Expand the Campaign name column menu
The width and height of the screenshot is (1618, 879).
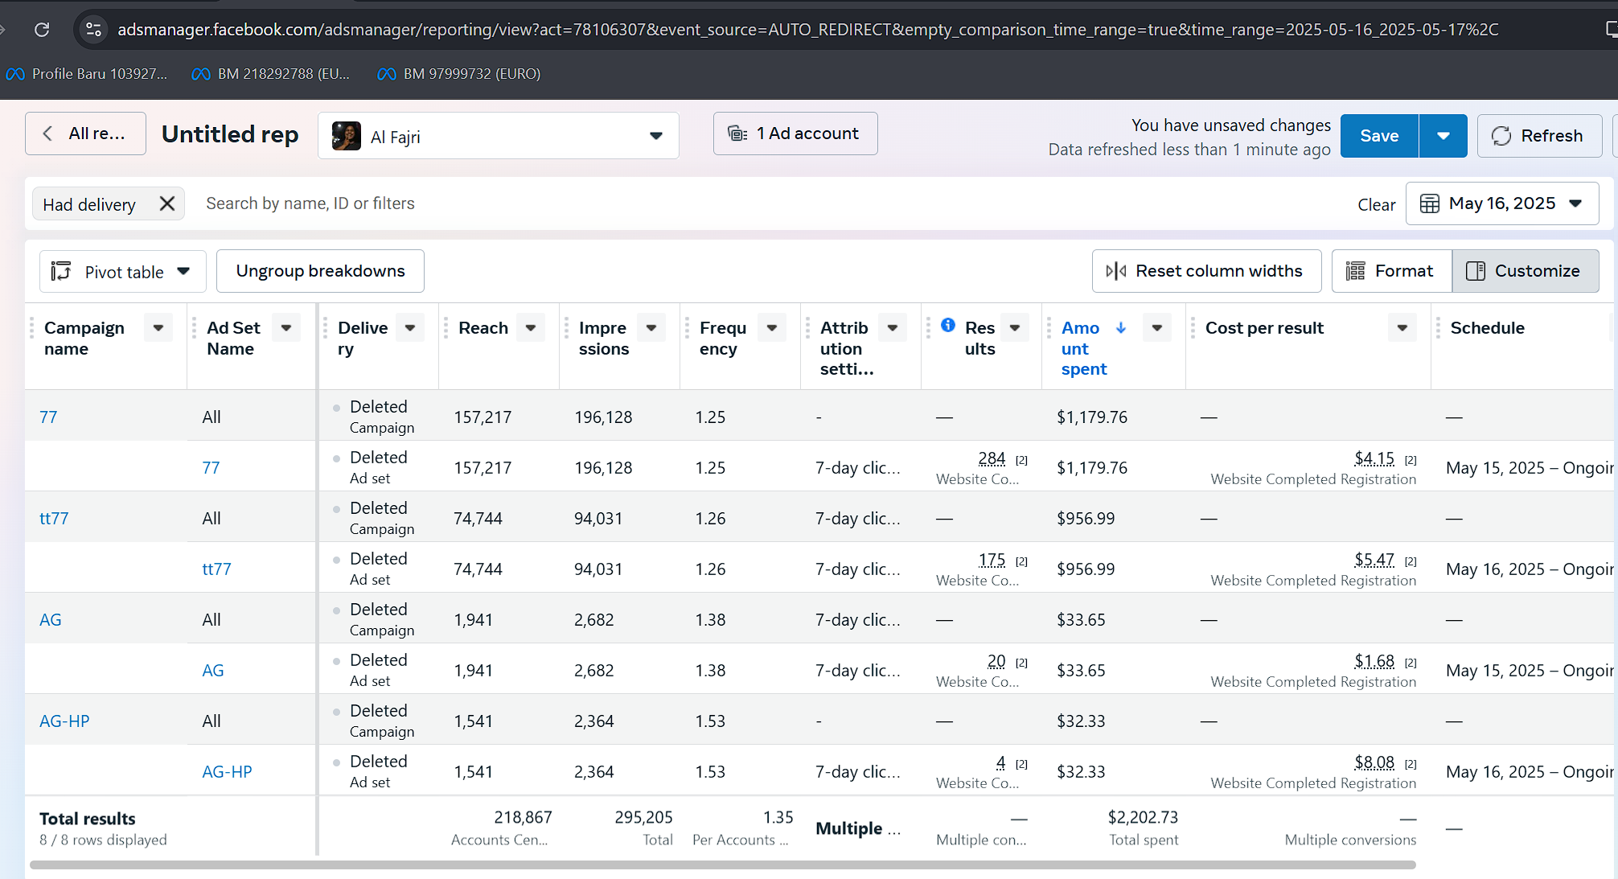coord(158,327)
